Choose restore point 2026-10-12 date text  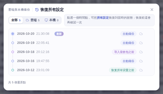[26, 70]
